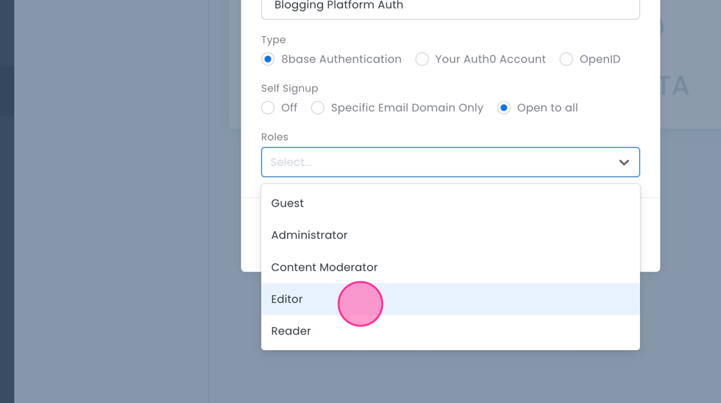
Task: Restrict signup to Specific Email Domain Only
Action: [317, 108]
